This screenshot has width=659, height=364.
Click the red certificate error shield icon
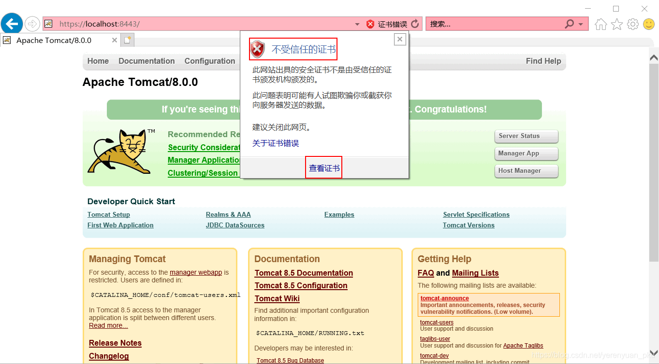click(x=370, y=24)
